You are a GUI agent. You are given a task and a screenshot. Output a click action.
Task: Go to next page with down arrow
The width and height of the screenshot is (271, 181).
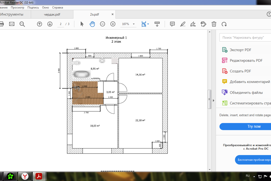point(50,24)
